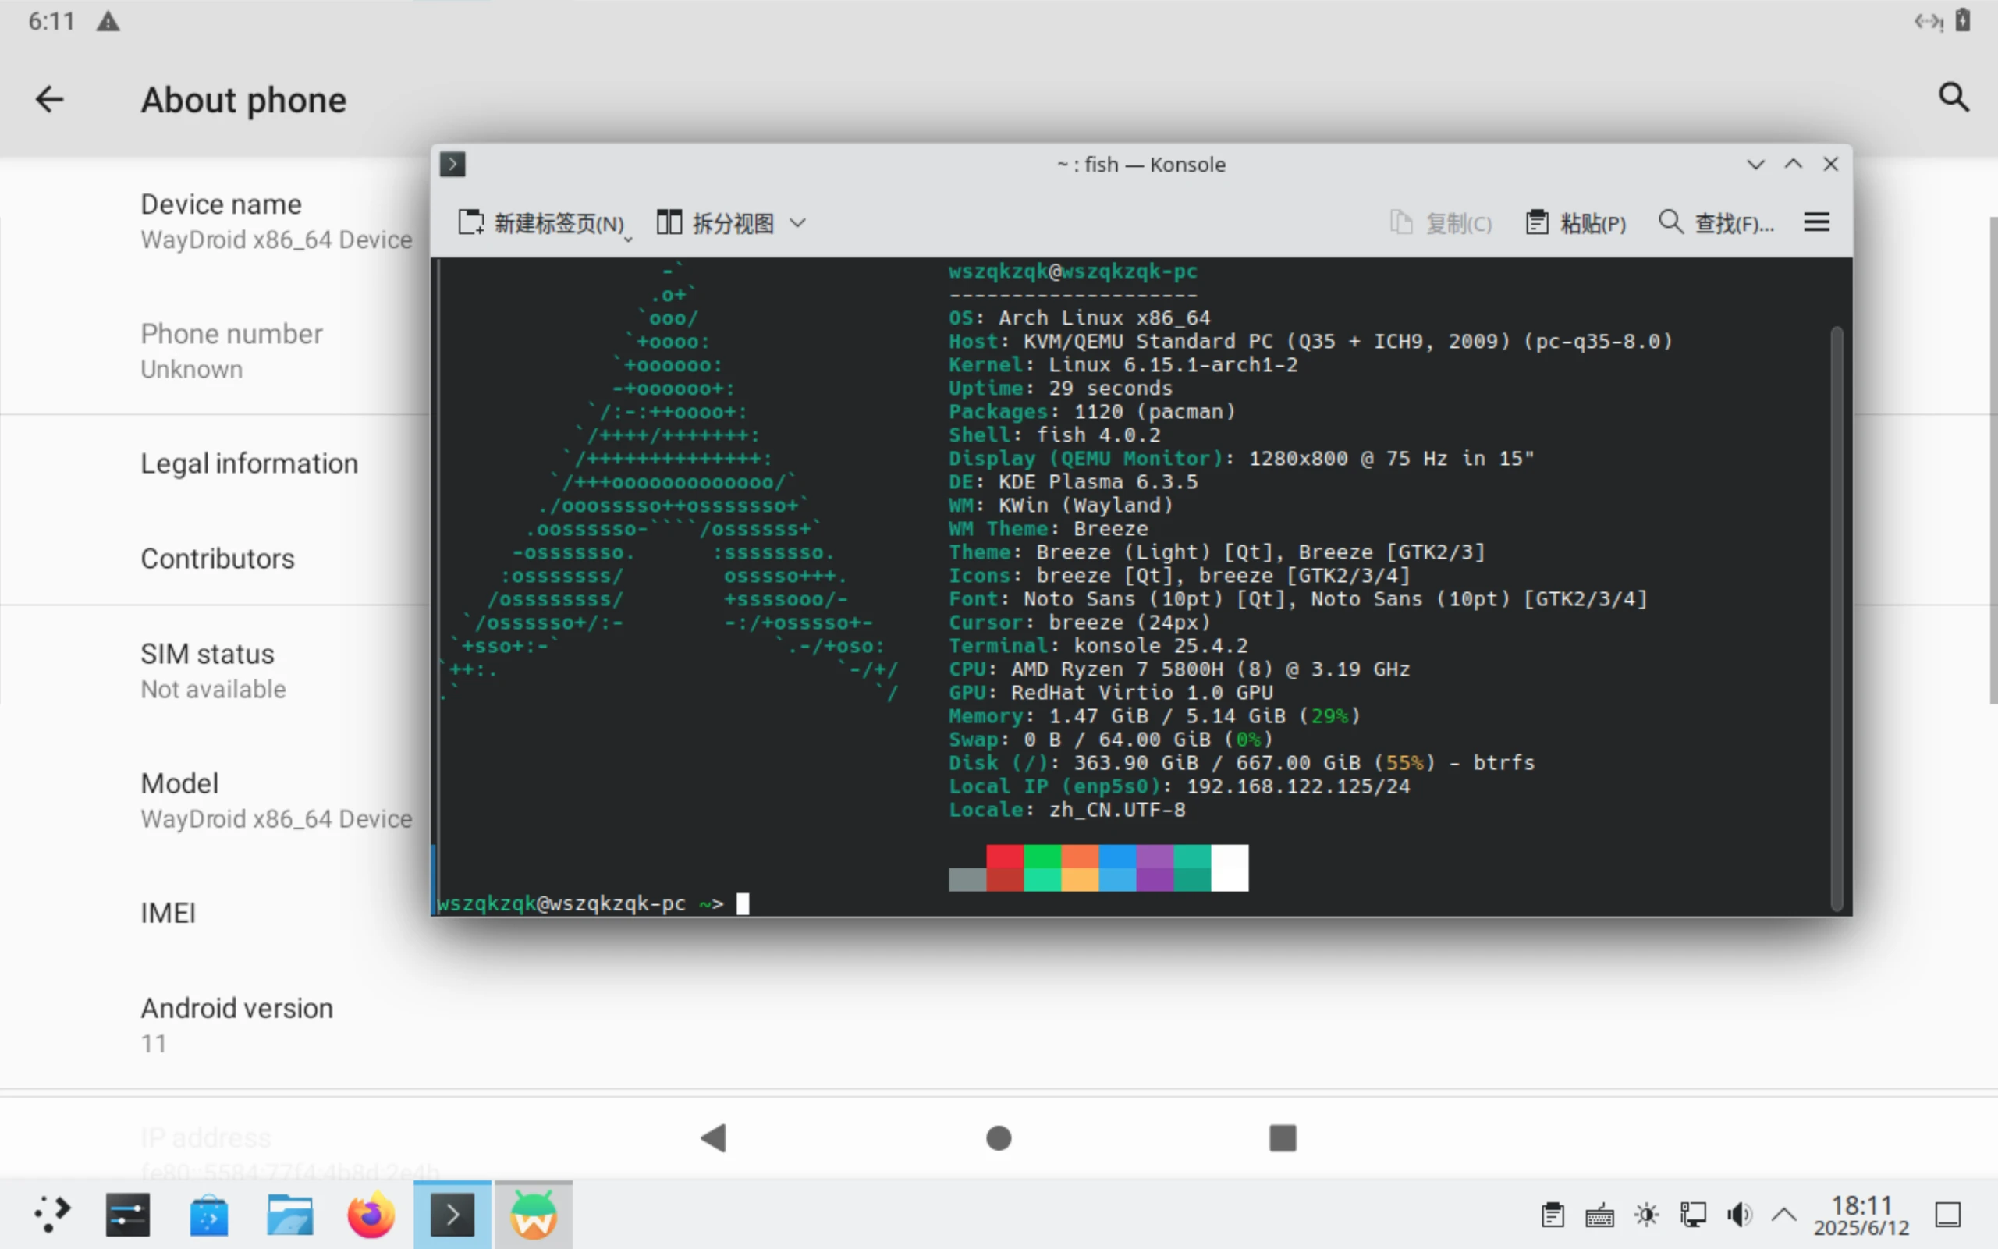Switch to Konsole taskbar entry
The width and height of the screenshot is (1998, 1249).
point(452,1215)
